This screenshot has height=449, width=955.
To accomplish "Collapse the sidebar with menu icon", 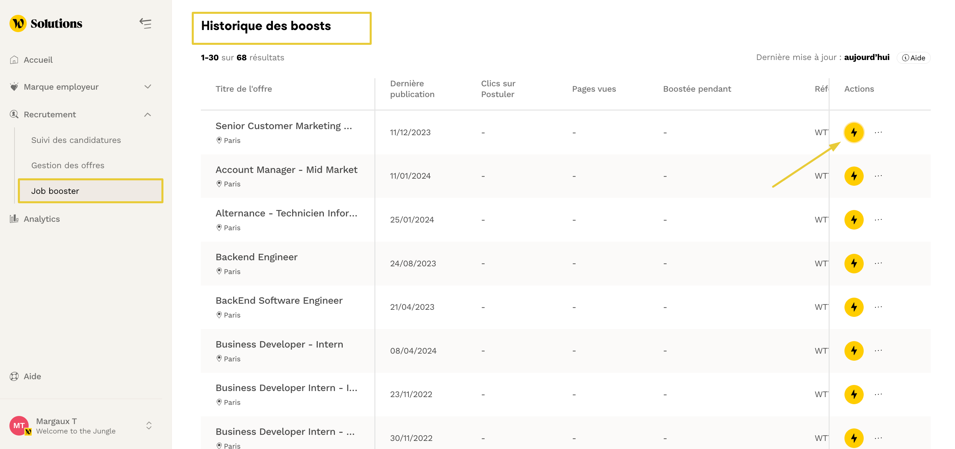I will pyautogui.click(x=145, y=23).
